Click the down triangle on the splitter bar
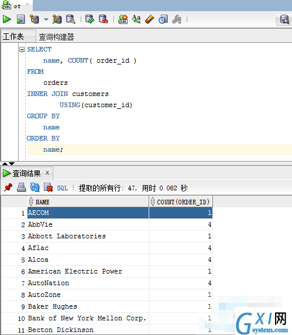The width and height of the screenshot is (292, 335). coord(12,163)
